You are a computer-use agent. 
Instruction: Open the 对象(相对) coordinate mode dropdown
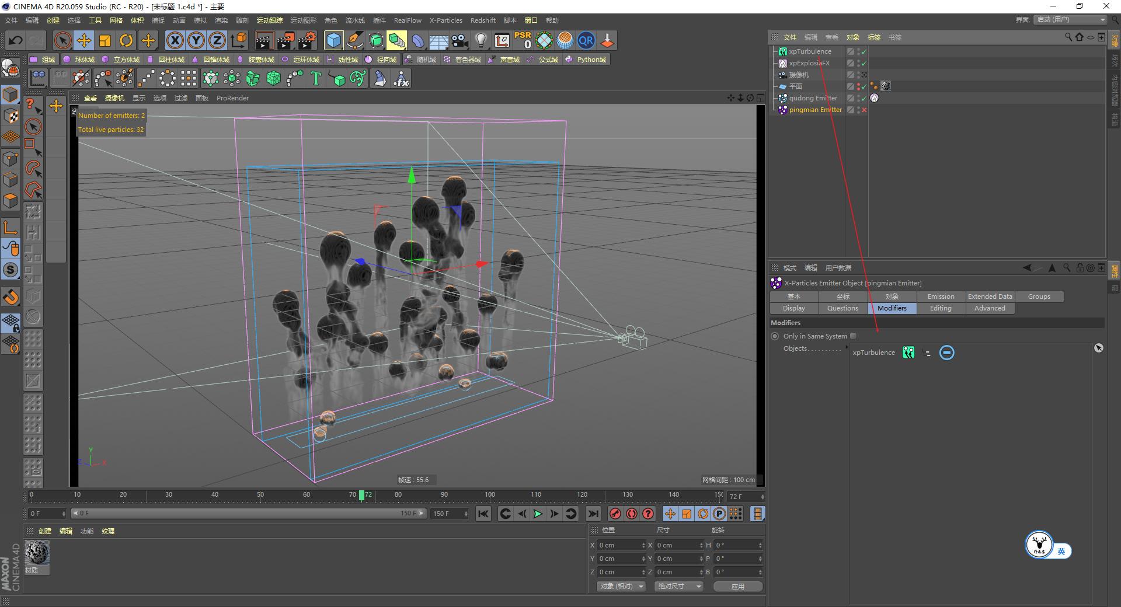pos(620,586)
